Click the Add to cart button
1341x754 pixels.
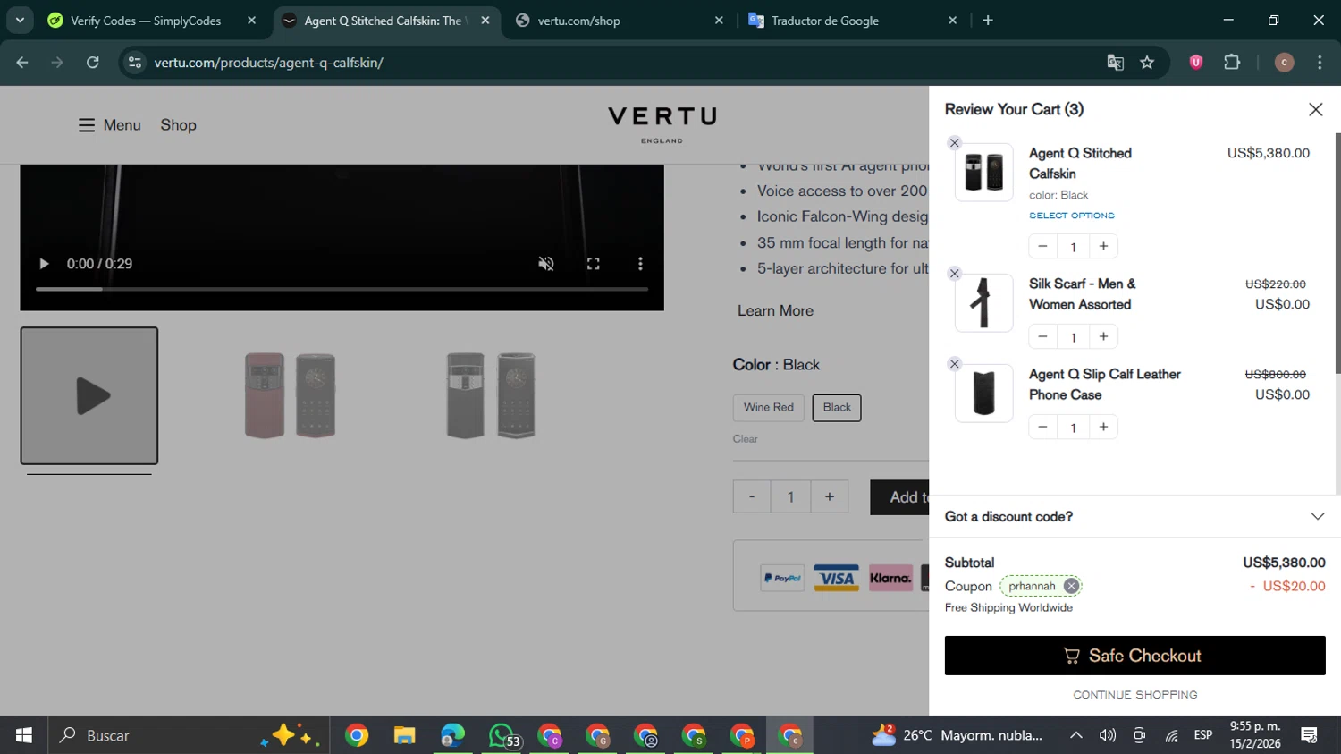pos(900,496)
